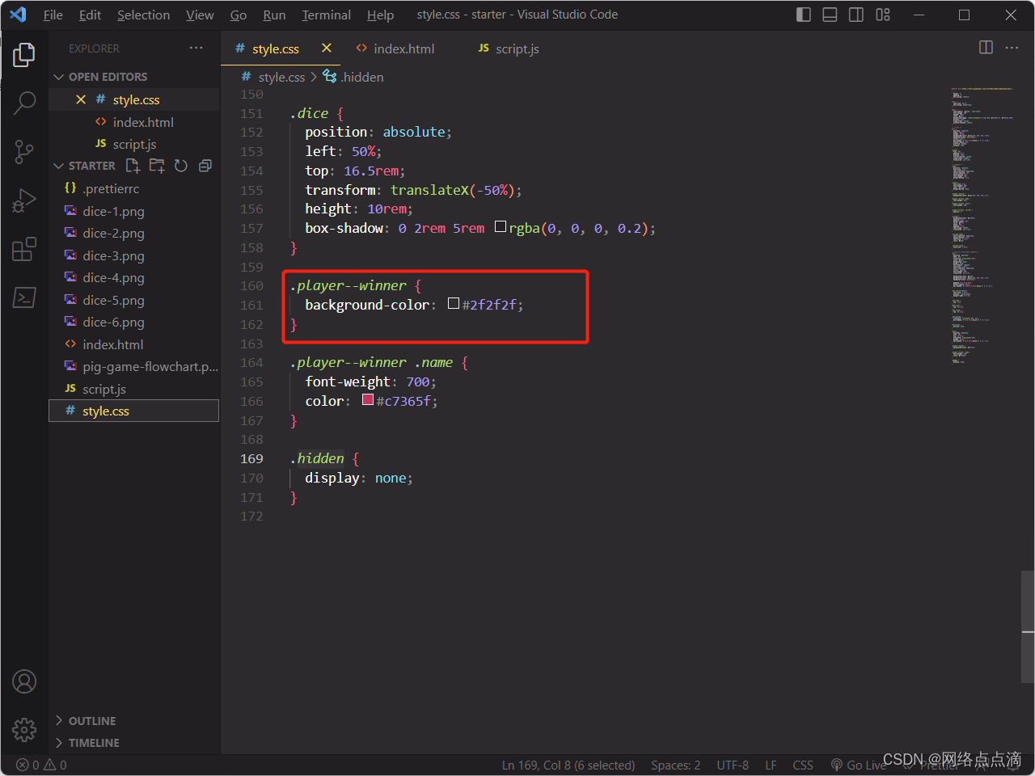Image resolution: width=1035 pixels, height=776 pixels.
Task: Open the Terminal menu
Action: (x=326, y=15)
